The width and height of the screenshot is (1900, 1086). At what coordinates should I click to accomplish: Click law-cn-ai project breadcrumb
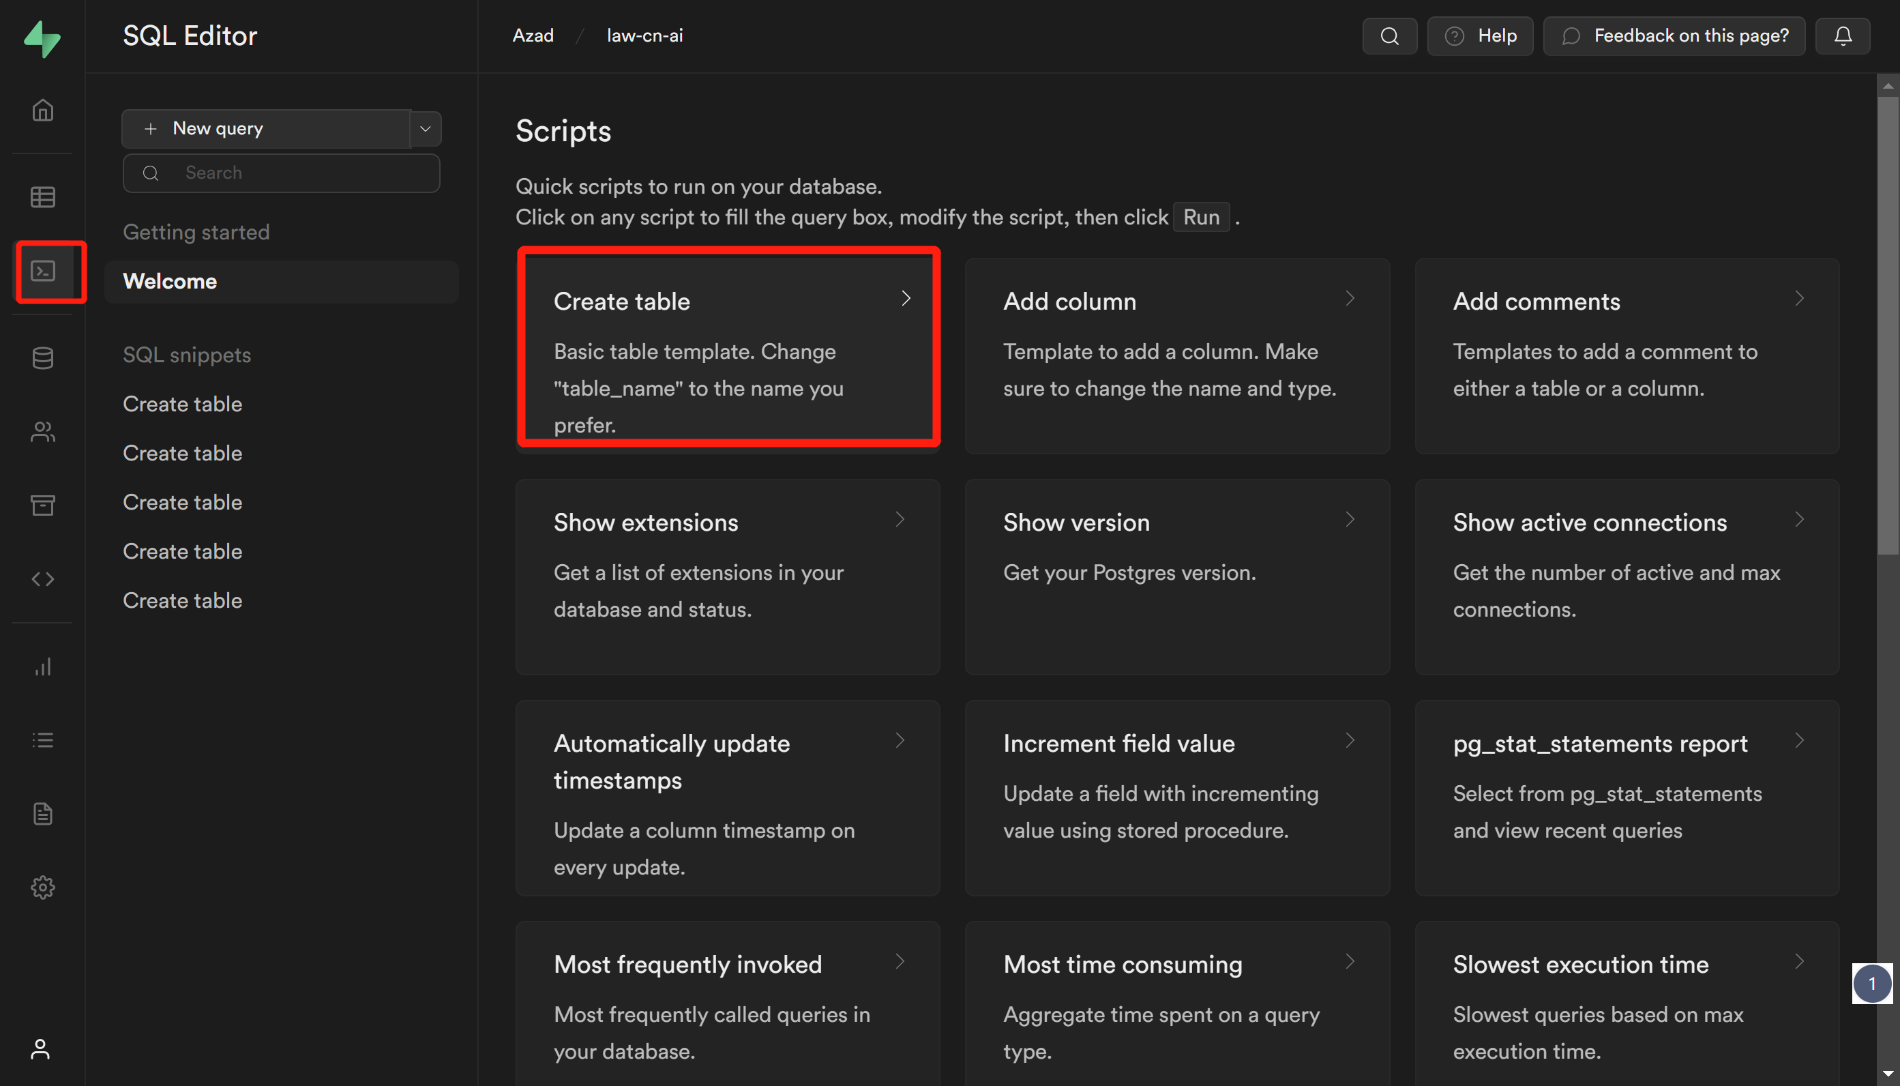tap(645, 35)
